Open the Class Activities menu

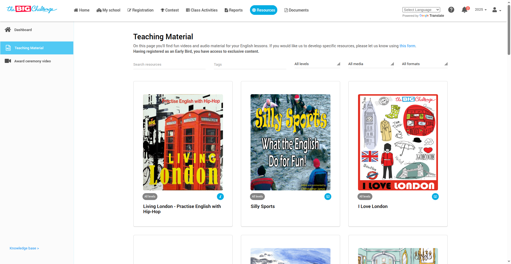pyautogui.click(x=202, y=10)
